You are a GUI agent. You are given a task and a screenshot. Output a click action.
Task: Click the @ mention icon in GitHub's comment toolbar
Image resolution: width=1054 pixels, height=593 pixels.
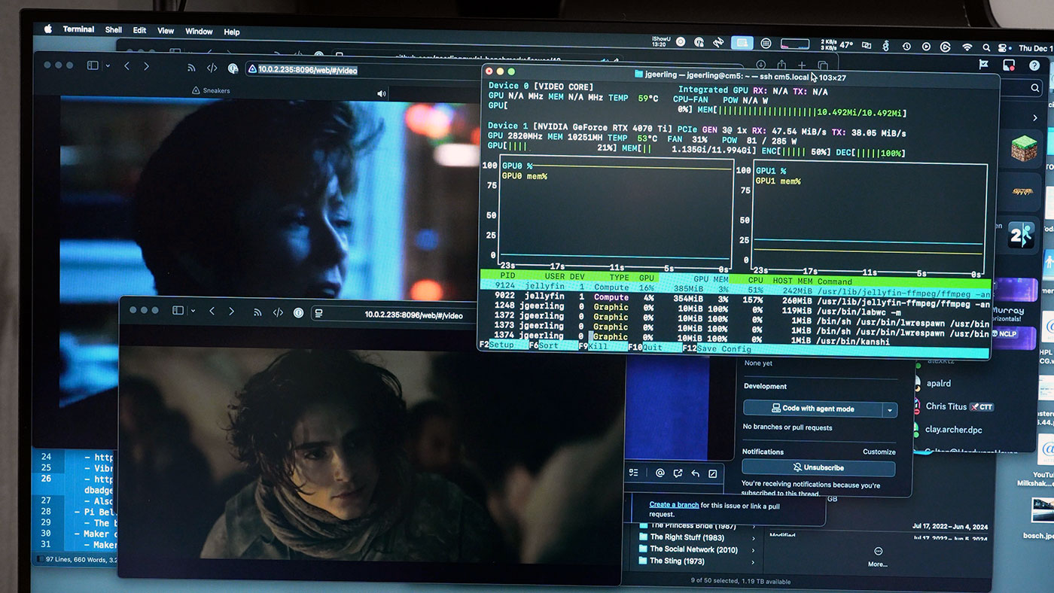tap(660, 473)
